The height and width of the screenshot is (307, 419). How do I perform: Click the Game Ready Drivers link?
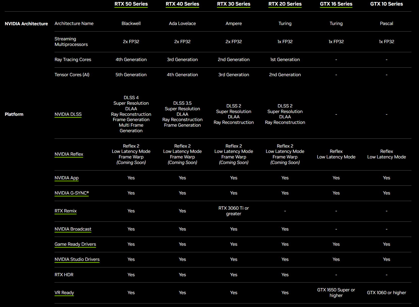[x=75, y=244]
